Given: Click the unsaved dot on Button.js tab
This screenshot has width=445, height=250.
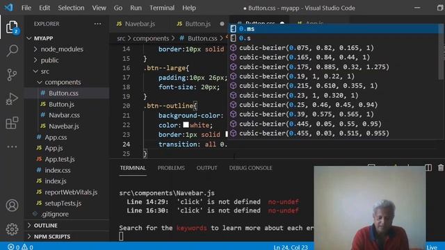Looking at the screenshot, I should click(222, 24).
